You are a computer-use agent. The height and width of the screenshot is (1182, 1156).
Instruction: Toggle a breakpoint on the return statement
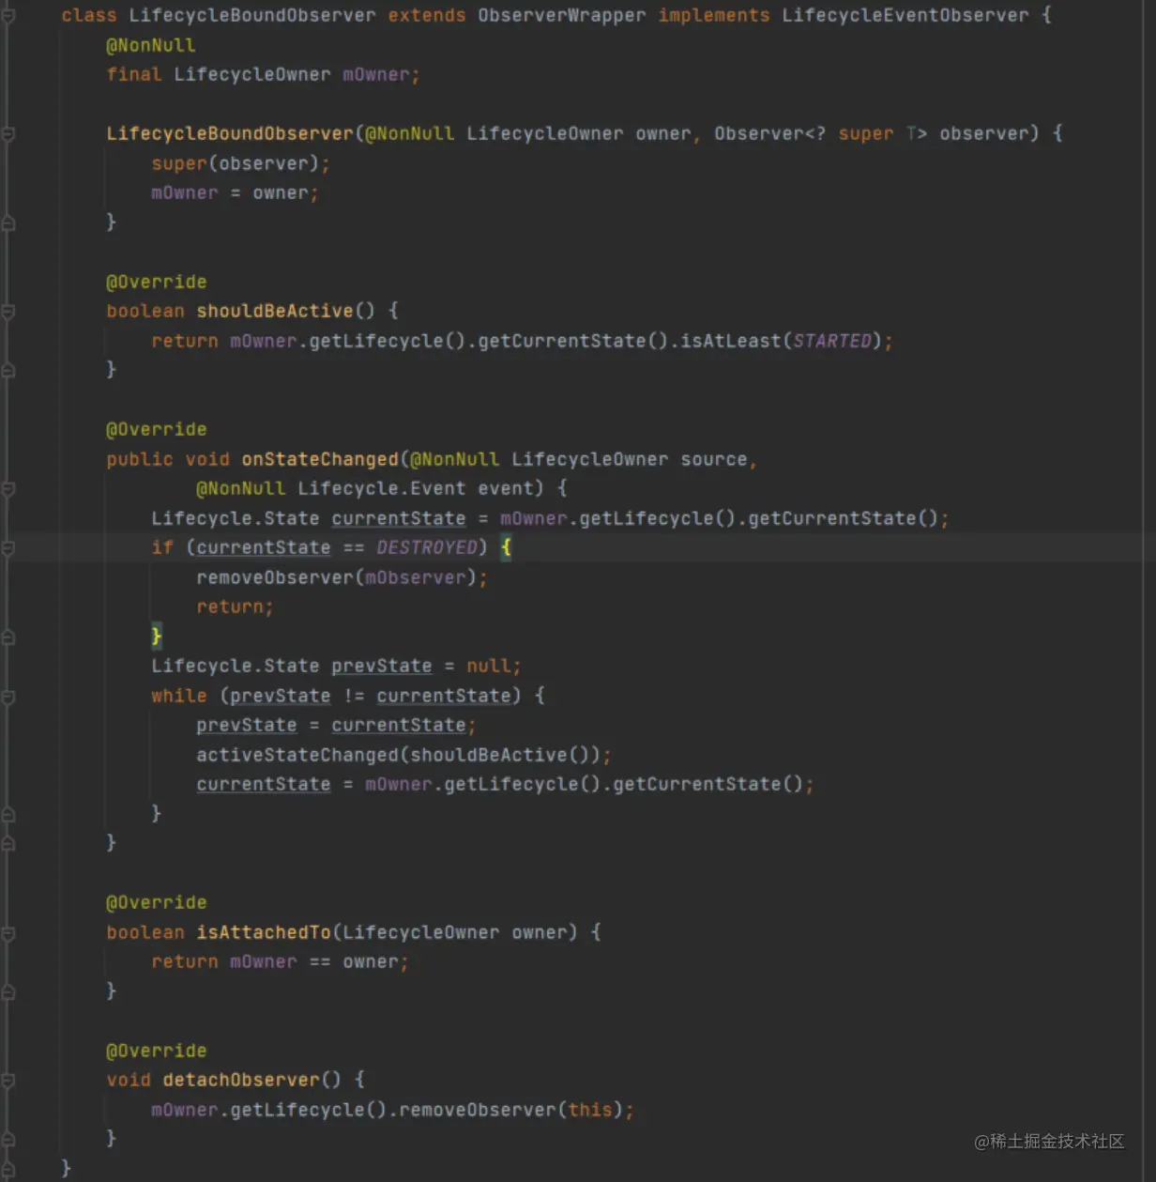[38, 606]
